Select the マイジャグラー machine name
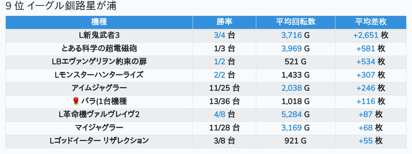The width and height of the screenshot is (412, 154). tap(99, 128)
